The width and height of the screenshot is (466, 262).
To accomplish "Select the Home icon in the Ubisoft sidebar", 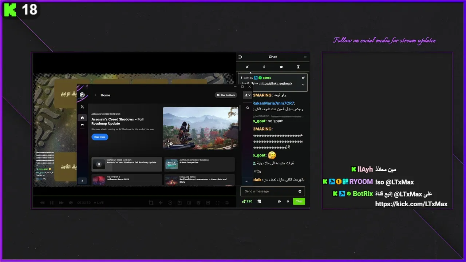I will click(x=82, y=118).
